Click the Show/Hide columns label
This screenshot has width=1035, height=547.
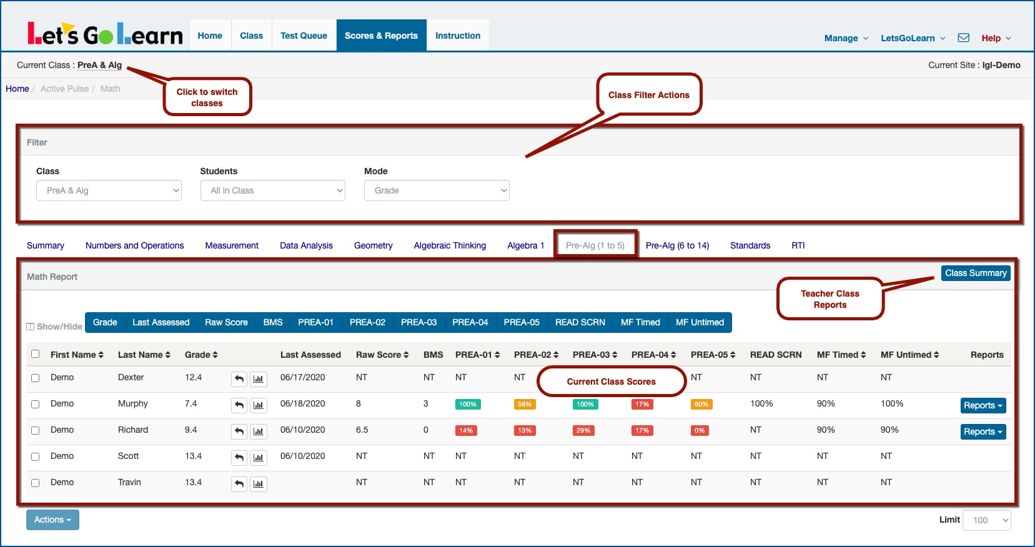coord(54,327)
